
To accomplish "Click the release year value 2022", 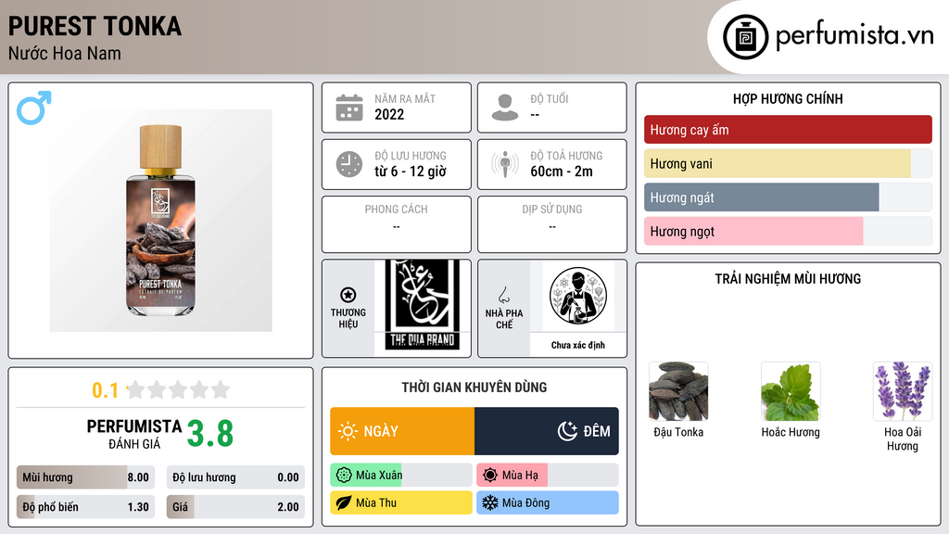I will click(389, 114).
